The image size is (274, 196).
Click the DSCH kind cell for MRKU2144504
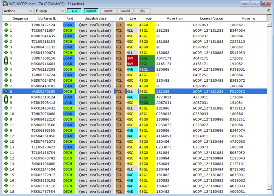69,169
